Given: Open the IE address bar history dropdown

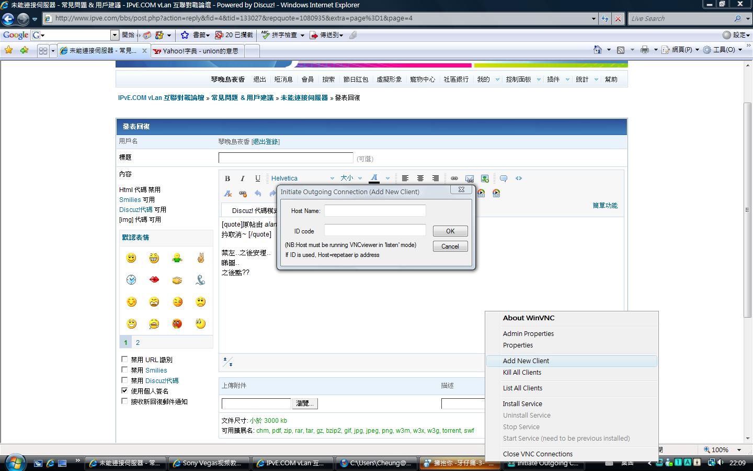Looking at the screenshot, I should tap(594, 18).
